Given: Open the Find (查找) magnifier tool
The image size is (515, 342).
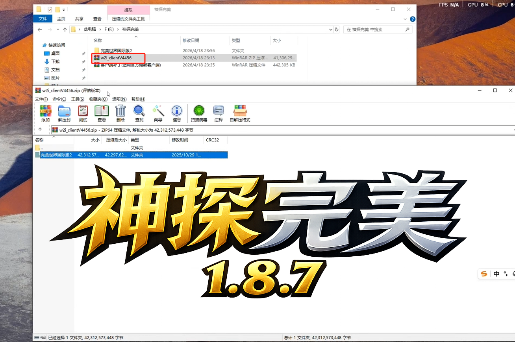Looking at the screenshot, I should [x=139, y=113].
